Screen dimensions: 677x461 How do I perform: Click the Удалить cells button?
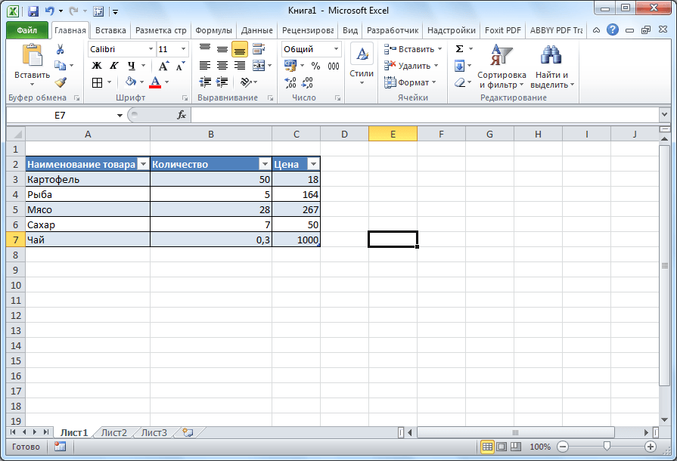(413, 66)
